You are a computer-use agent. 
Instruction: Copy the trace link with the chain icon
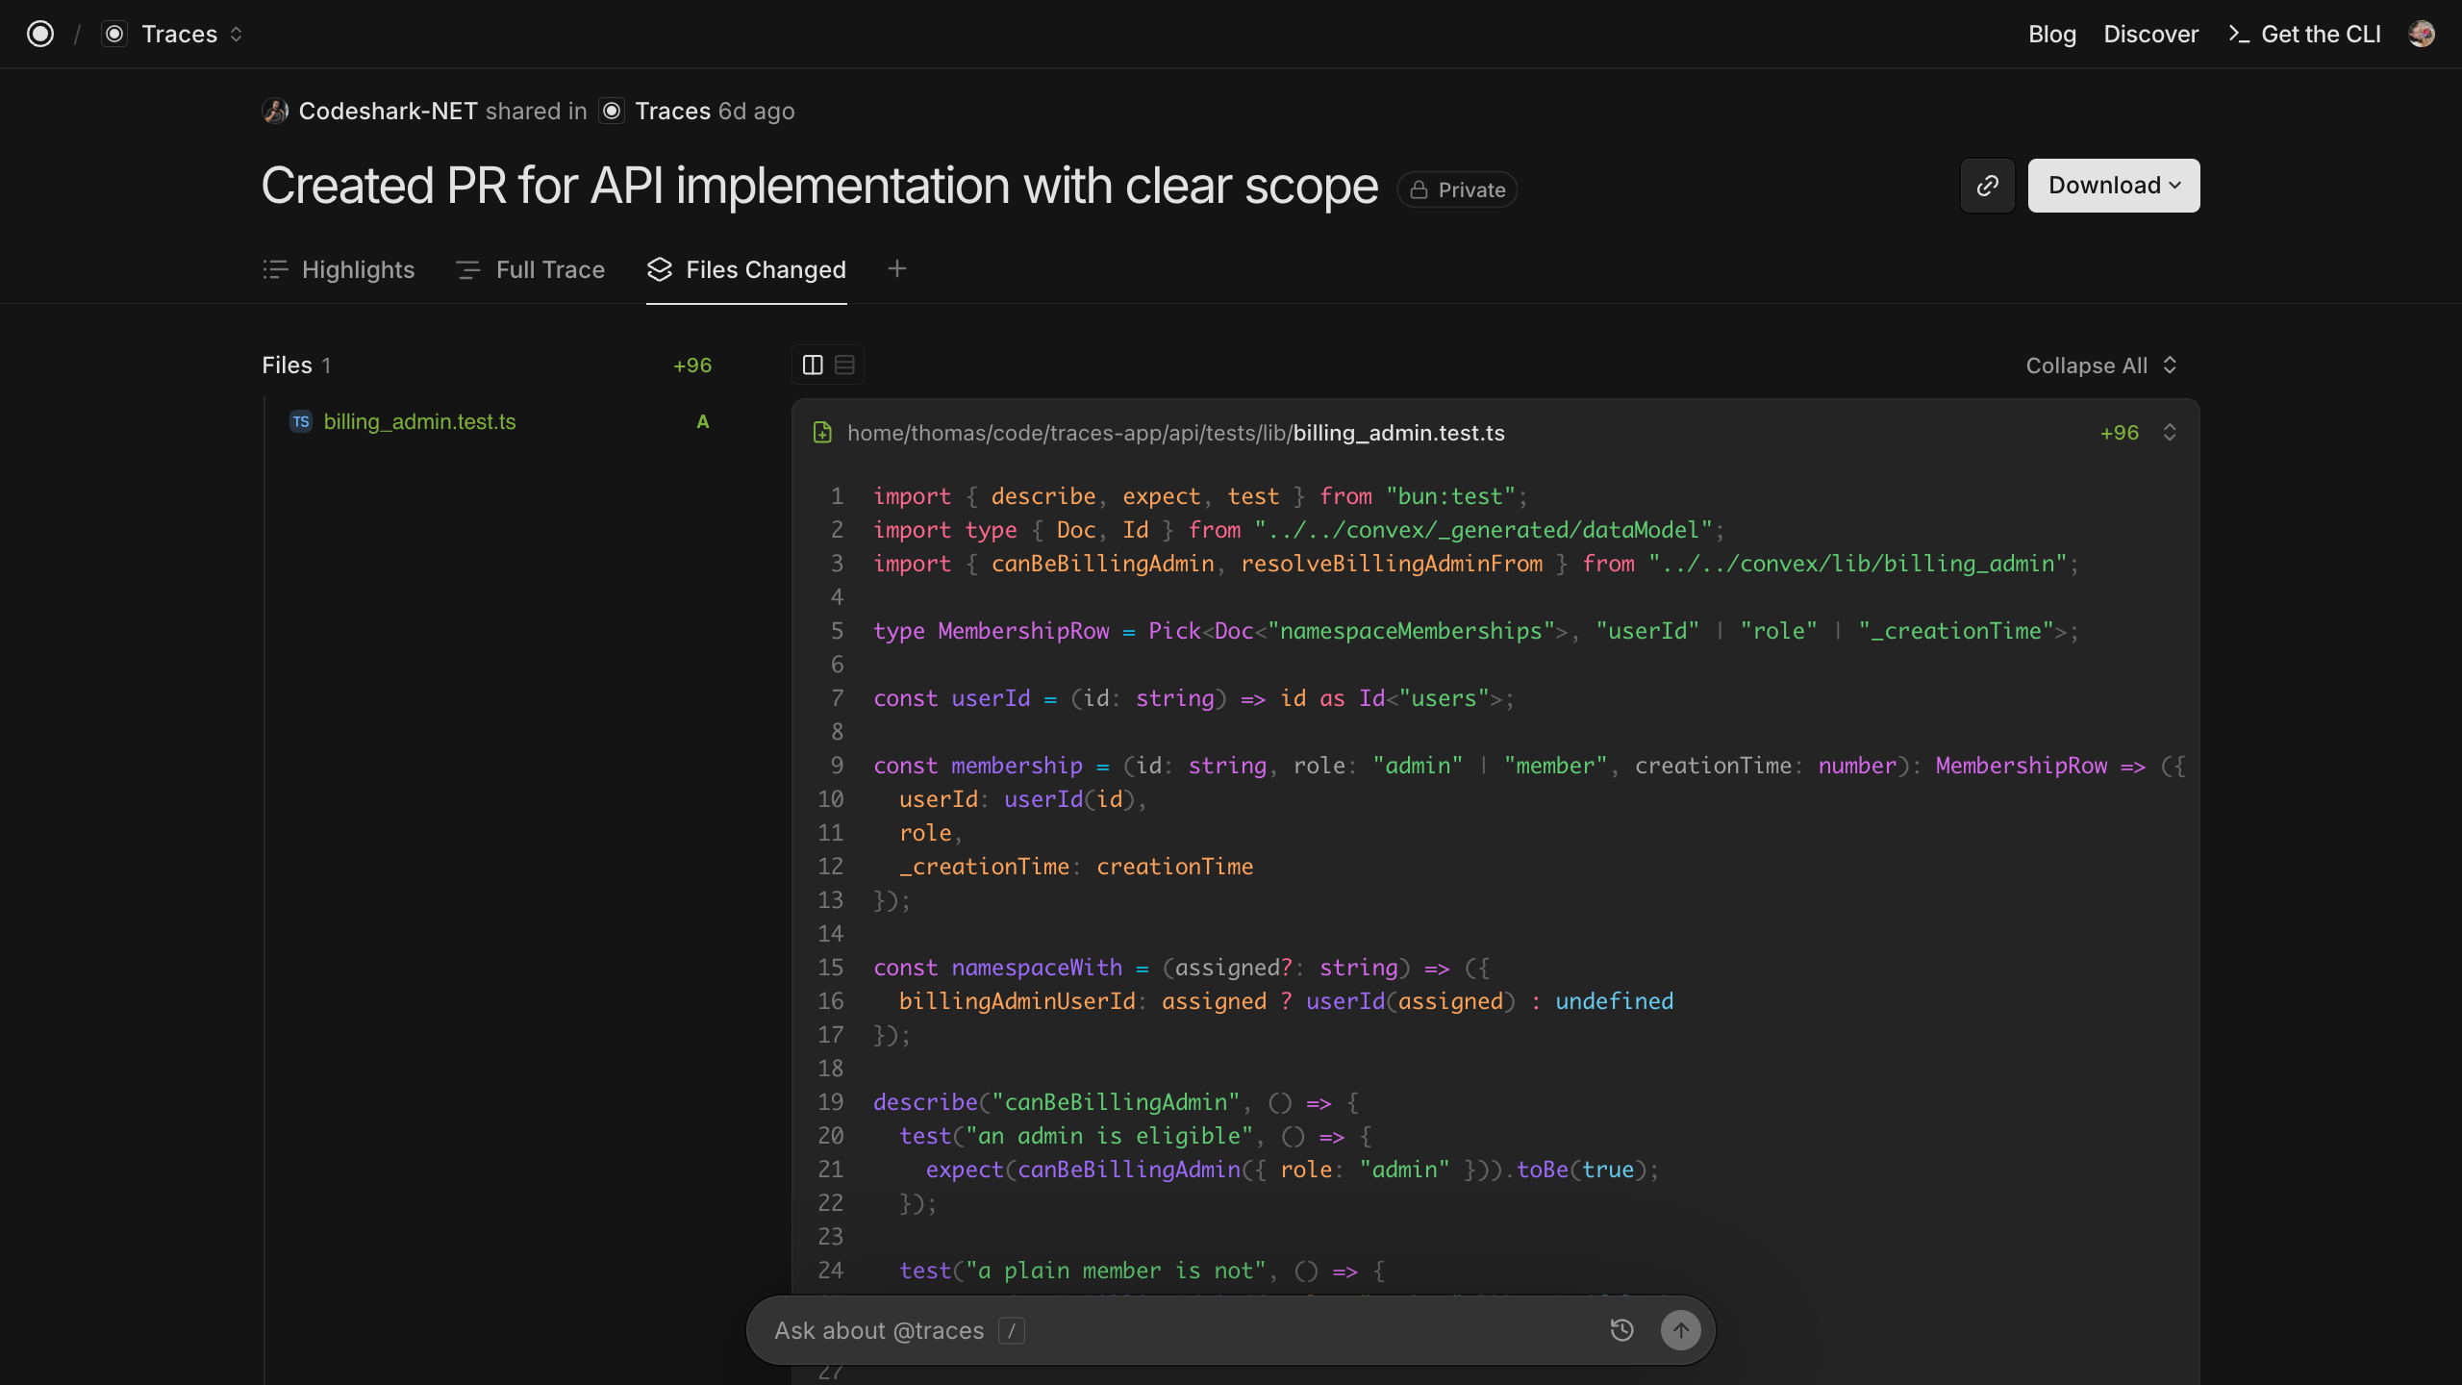pyautogui.click(x=1988, y=186)
